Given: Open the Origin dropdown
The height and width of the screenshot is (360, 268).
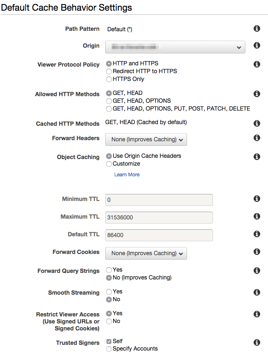Looking at the screenshot, I should coord(175,47).
